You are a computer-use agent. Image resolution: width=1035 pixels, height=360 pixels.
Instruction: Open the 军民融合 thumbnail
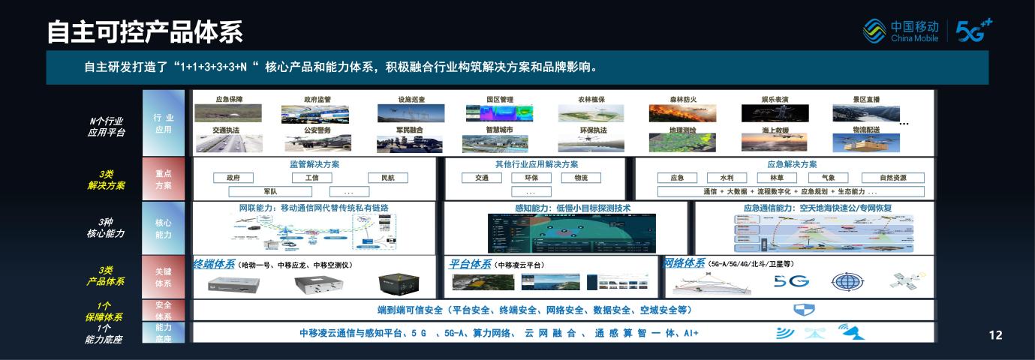coord(411,143)
